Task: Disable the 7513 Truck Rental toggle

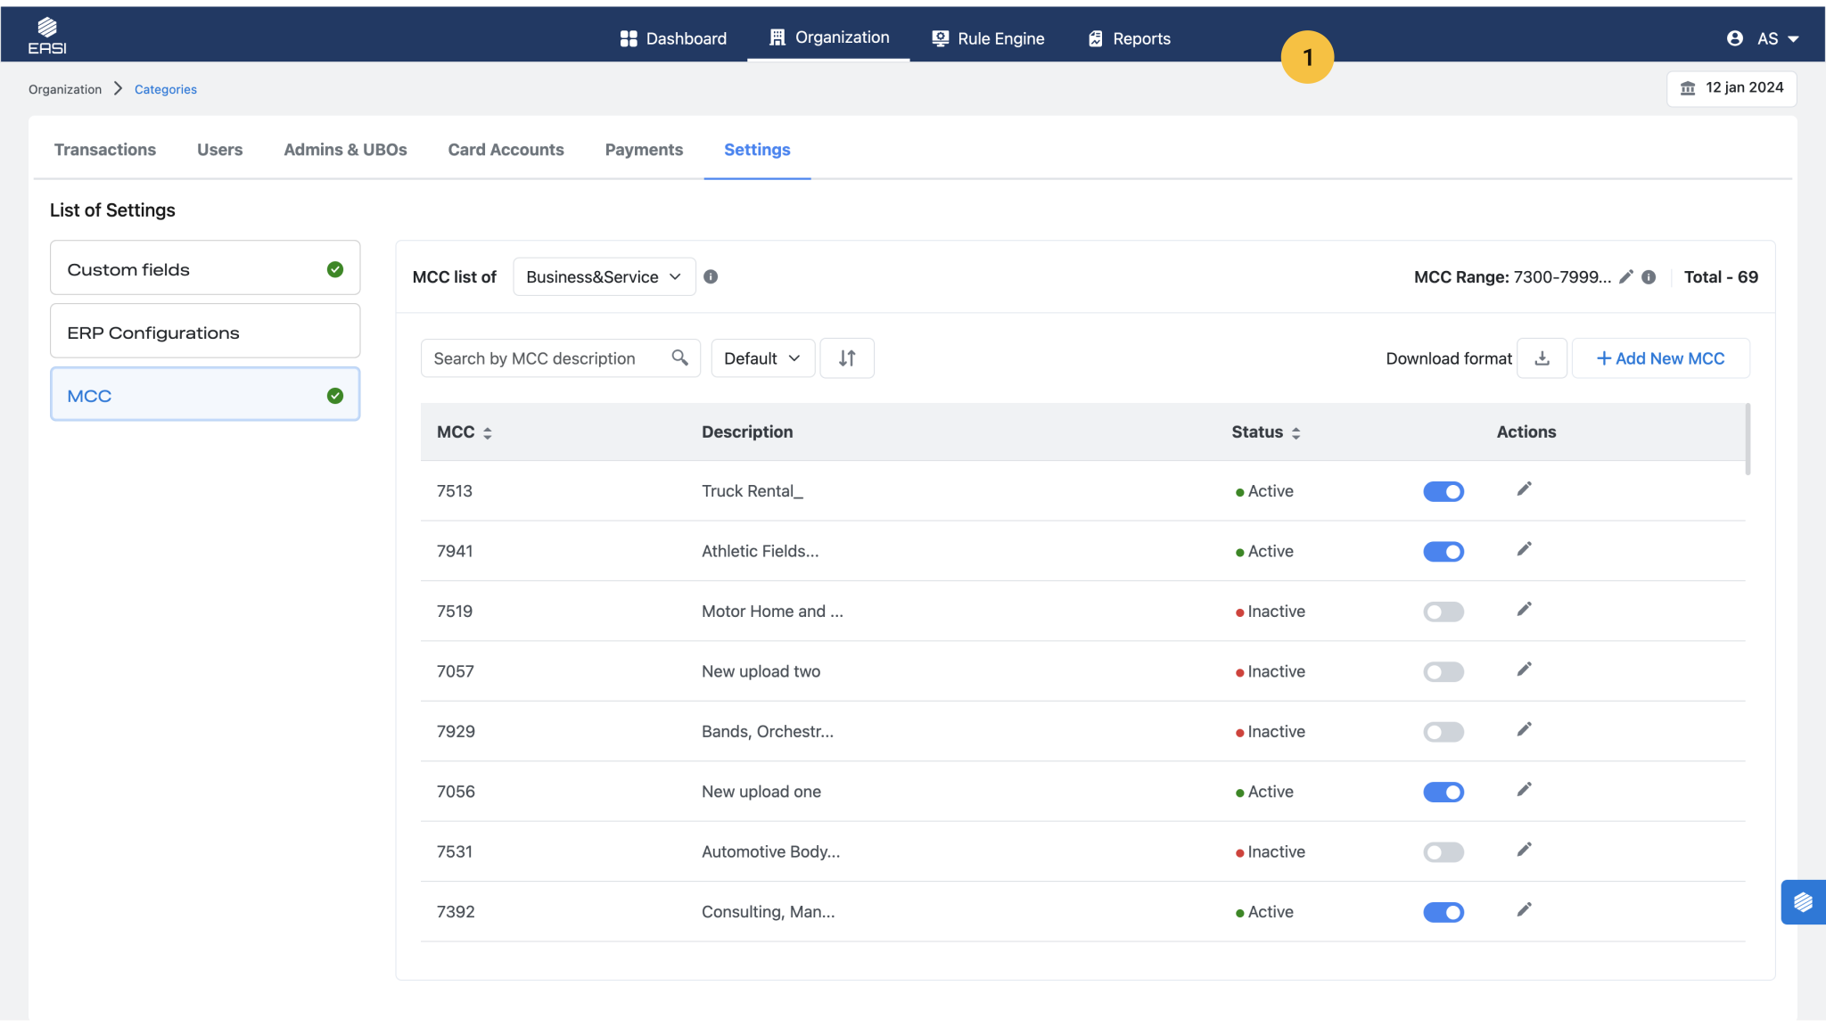Action: click(x=1443, y=492)
